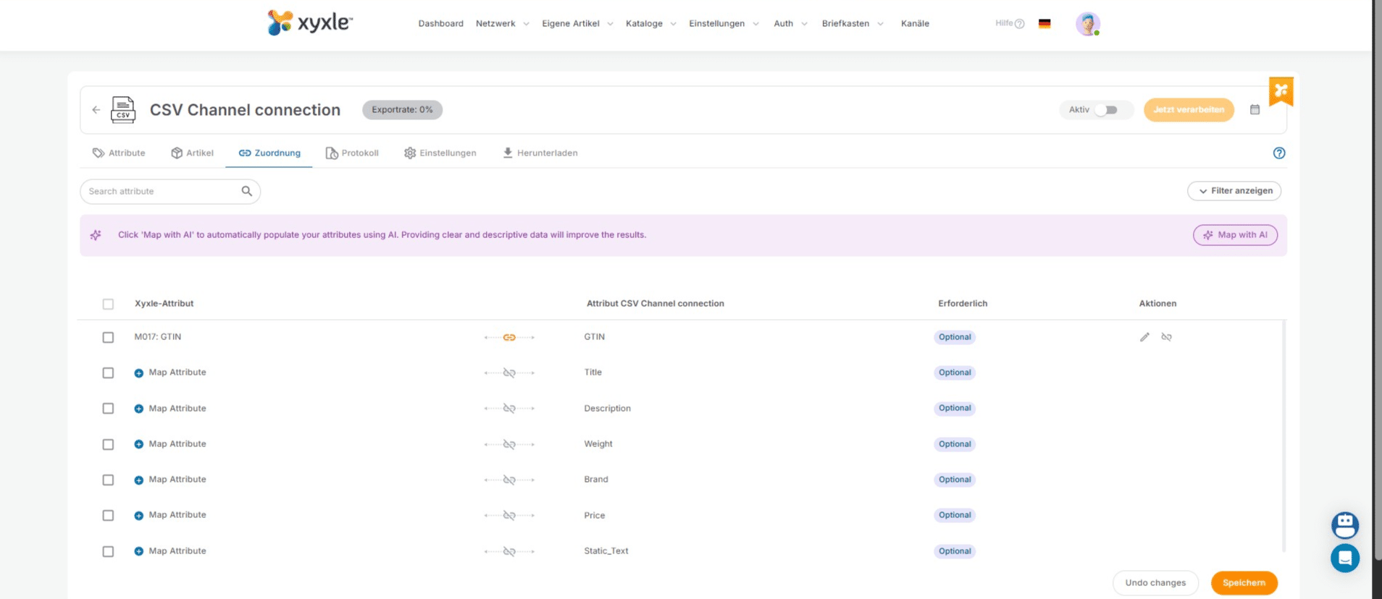
Task: Open the Eigene Artikel menu dropdown
Action: [577, 24]
